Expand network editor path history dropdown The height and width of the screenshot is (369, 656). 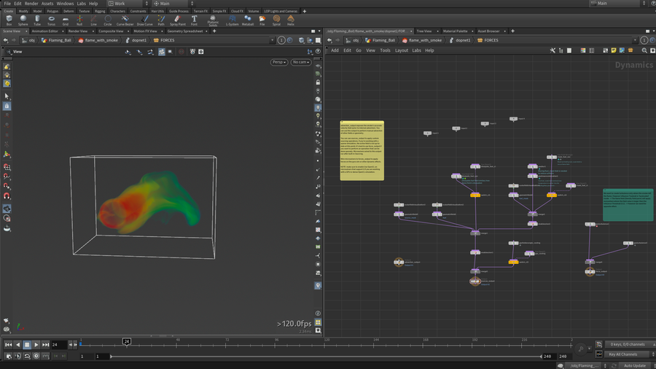pyautogui.click(x=635, y=40)
